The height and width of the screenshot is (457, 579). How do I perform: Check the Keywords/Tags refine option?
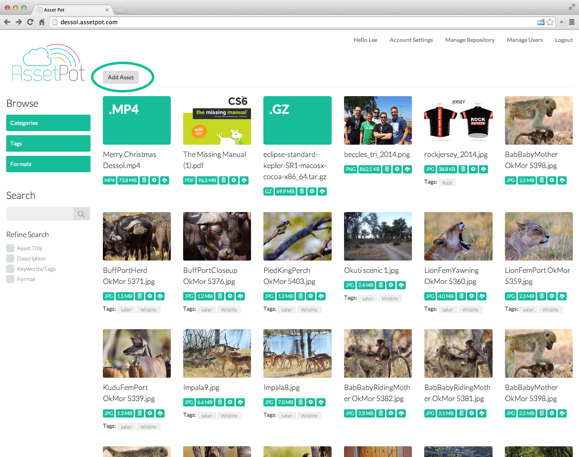coord(10,269)
